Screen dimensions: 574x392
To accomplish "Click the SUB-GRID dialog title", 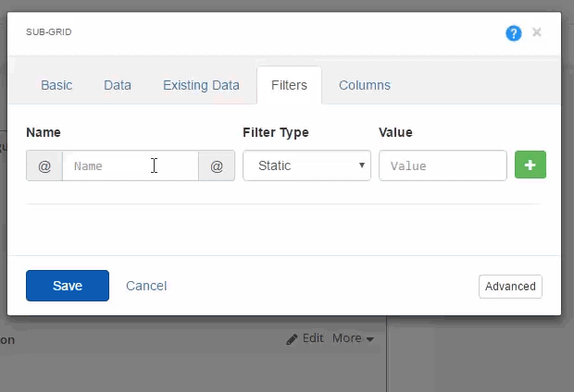I will tap(49, 32).
